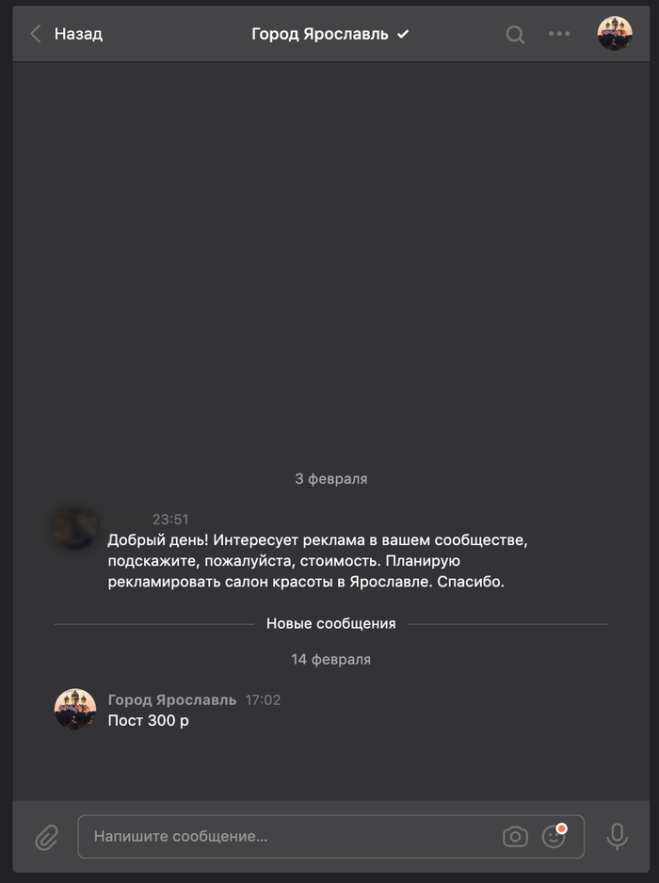The width and height of the screenshot is (659, 883).
Task: Click the Город Ярославль avatar next to message
Action: point(75,709)
